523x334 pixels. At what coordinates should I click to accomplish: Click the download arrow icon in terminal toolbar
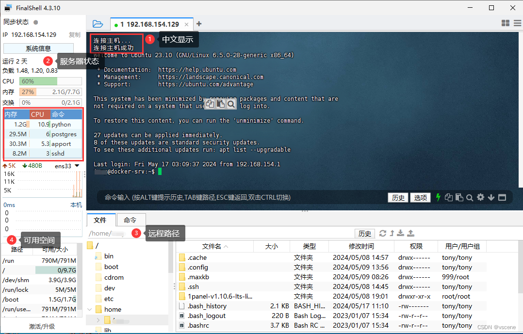pyautogui.click(x=491, y=197)
